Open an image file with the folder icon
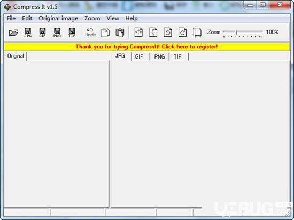This screenshot has width=294, height=220. [13, 32]
